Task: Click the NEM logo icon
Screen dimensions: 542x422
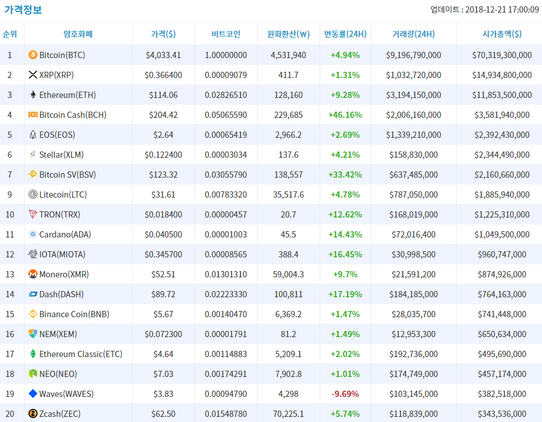Action: [33, 334]
